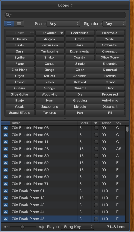Select the Dissonant descriptor button

tap(110, 107)
